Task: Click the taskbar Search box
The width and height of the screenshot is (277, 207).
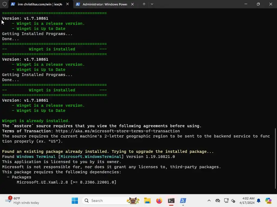Action: tap(111, 201)
